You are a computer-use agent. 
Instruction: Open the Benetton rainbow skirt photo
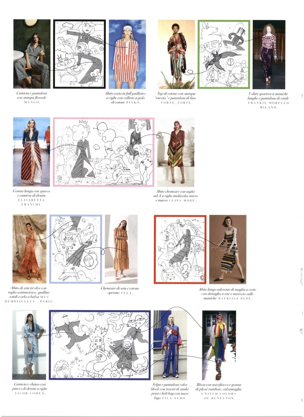tap(219, 345)
